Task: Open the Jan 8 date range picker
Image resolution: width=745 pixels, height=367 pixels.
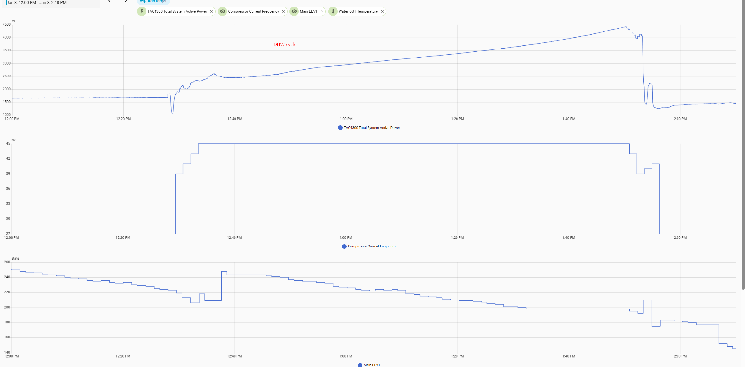Action: 37,3
